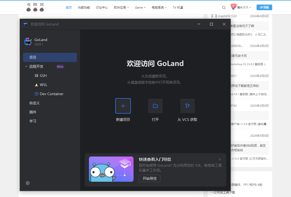Click the 开始导览 button
This screenshot has width=291, height=197.
click(x=150, y=179)
